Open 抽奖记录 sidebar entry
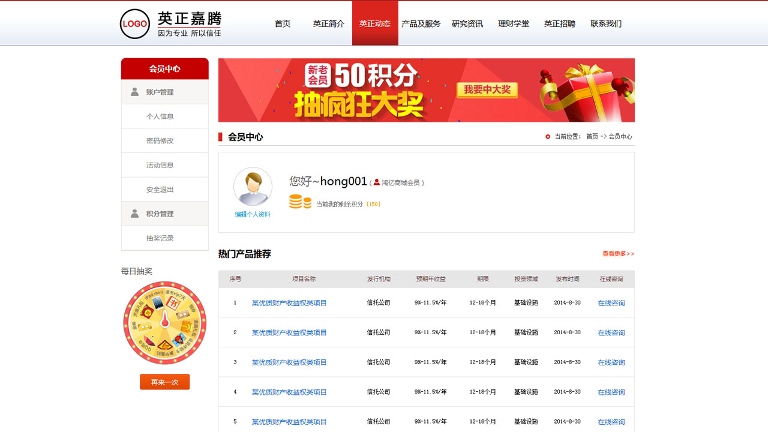The width and height of the screenshot is (768, 432). pos(160,238)
